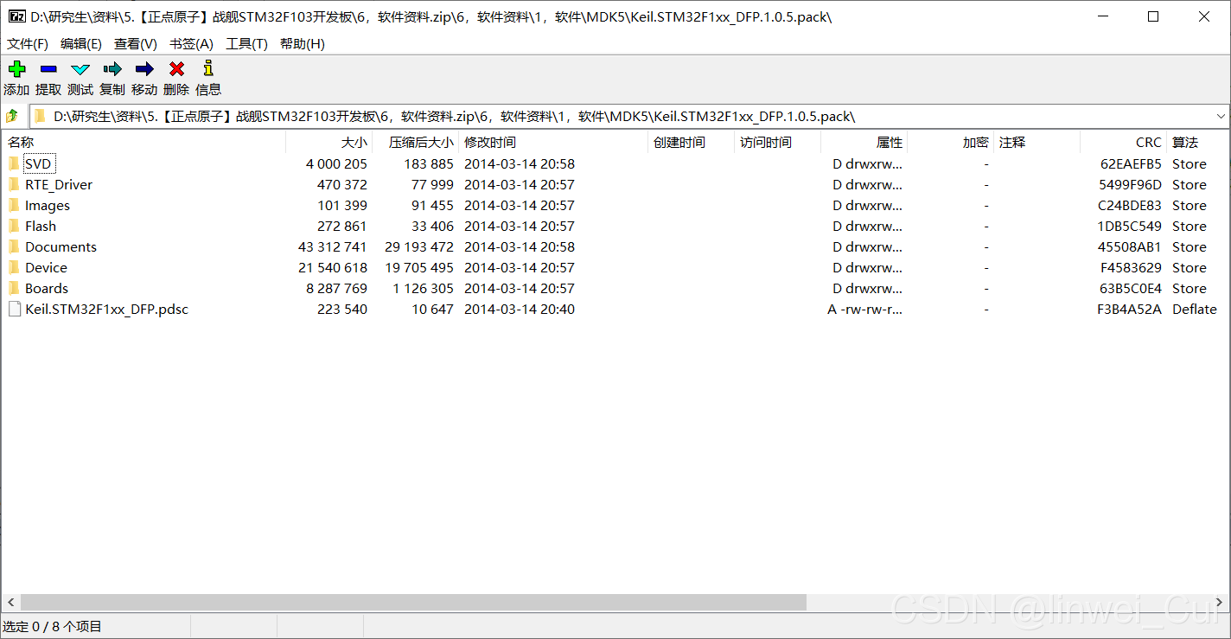Click the Test (测试) toolbar icon
The height and width of the screenshot is (639, 1231).
[x=80, y=69]
